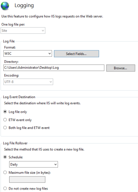
Task: Open the Daily schedule dropdown
Action: 33,164
